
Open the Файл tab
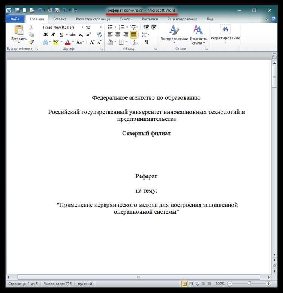point(15,19)
